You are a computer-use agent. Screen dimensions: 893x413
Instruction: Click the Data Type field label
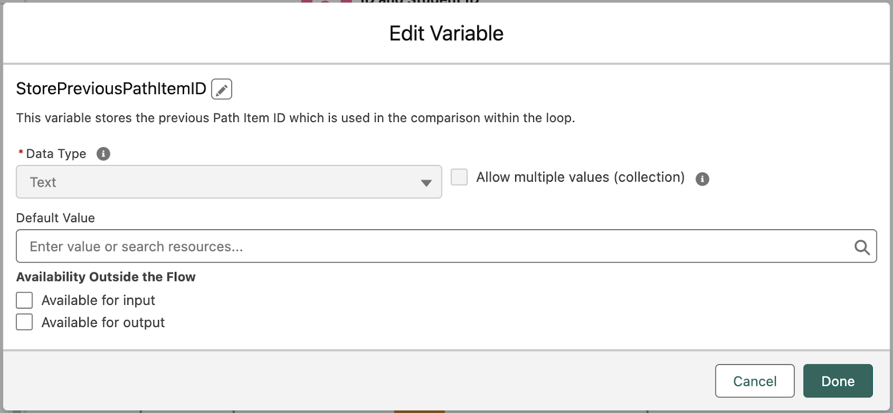coord(56,154)
